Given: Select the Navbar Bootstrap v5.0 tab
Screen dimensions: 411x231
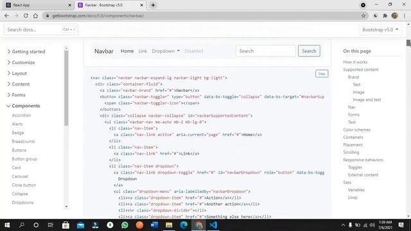Looking at the screenshot, I should 110,5.
